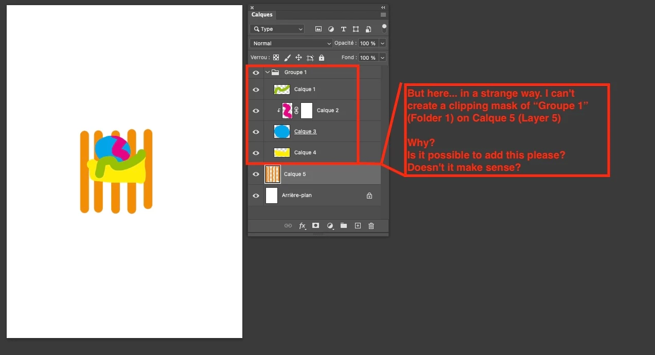Open the Fond slider arrow
Viewport: 655px width, 355px height.
[382, 58]
